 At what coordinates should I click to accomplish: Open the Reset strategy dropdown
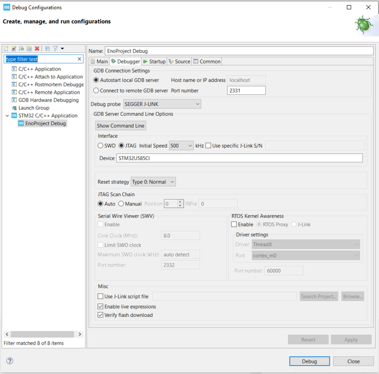(x=153, y=182)
